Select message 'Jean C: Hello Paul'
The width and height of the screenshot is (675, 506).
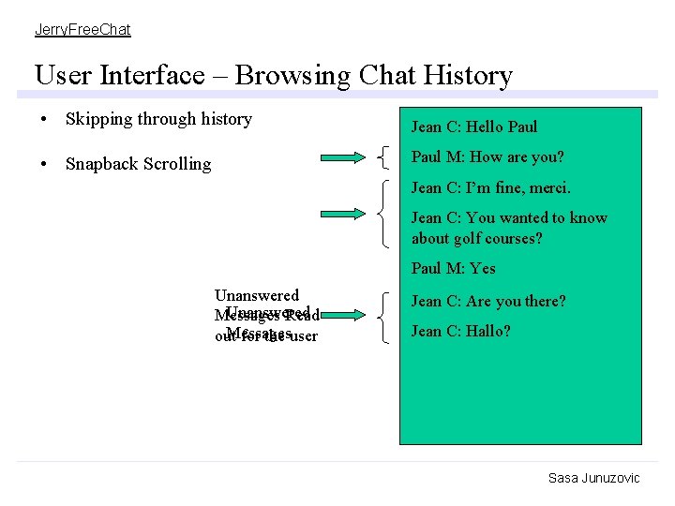474,126
